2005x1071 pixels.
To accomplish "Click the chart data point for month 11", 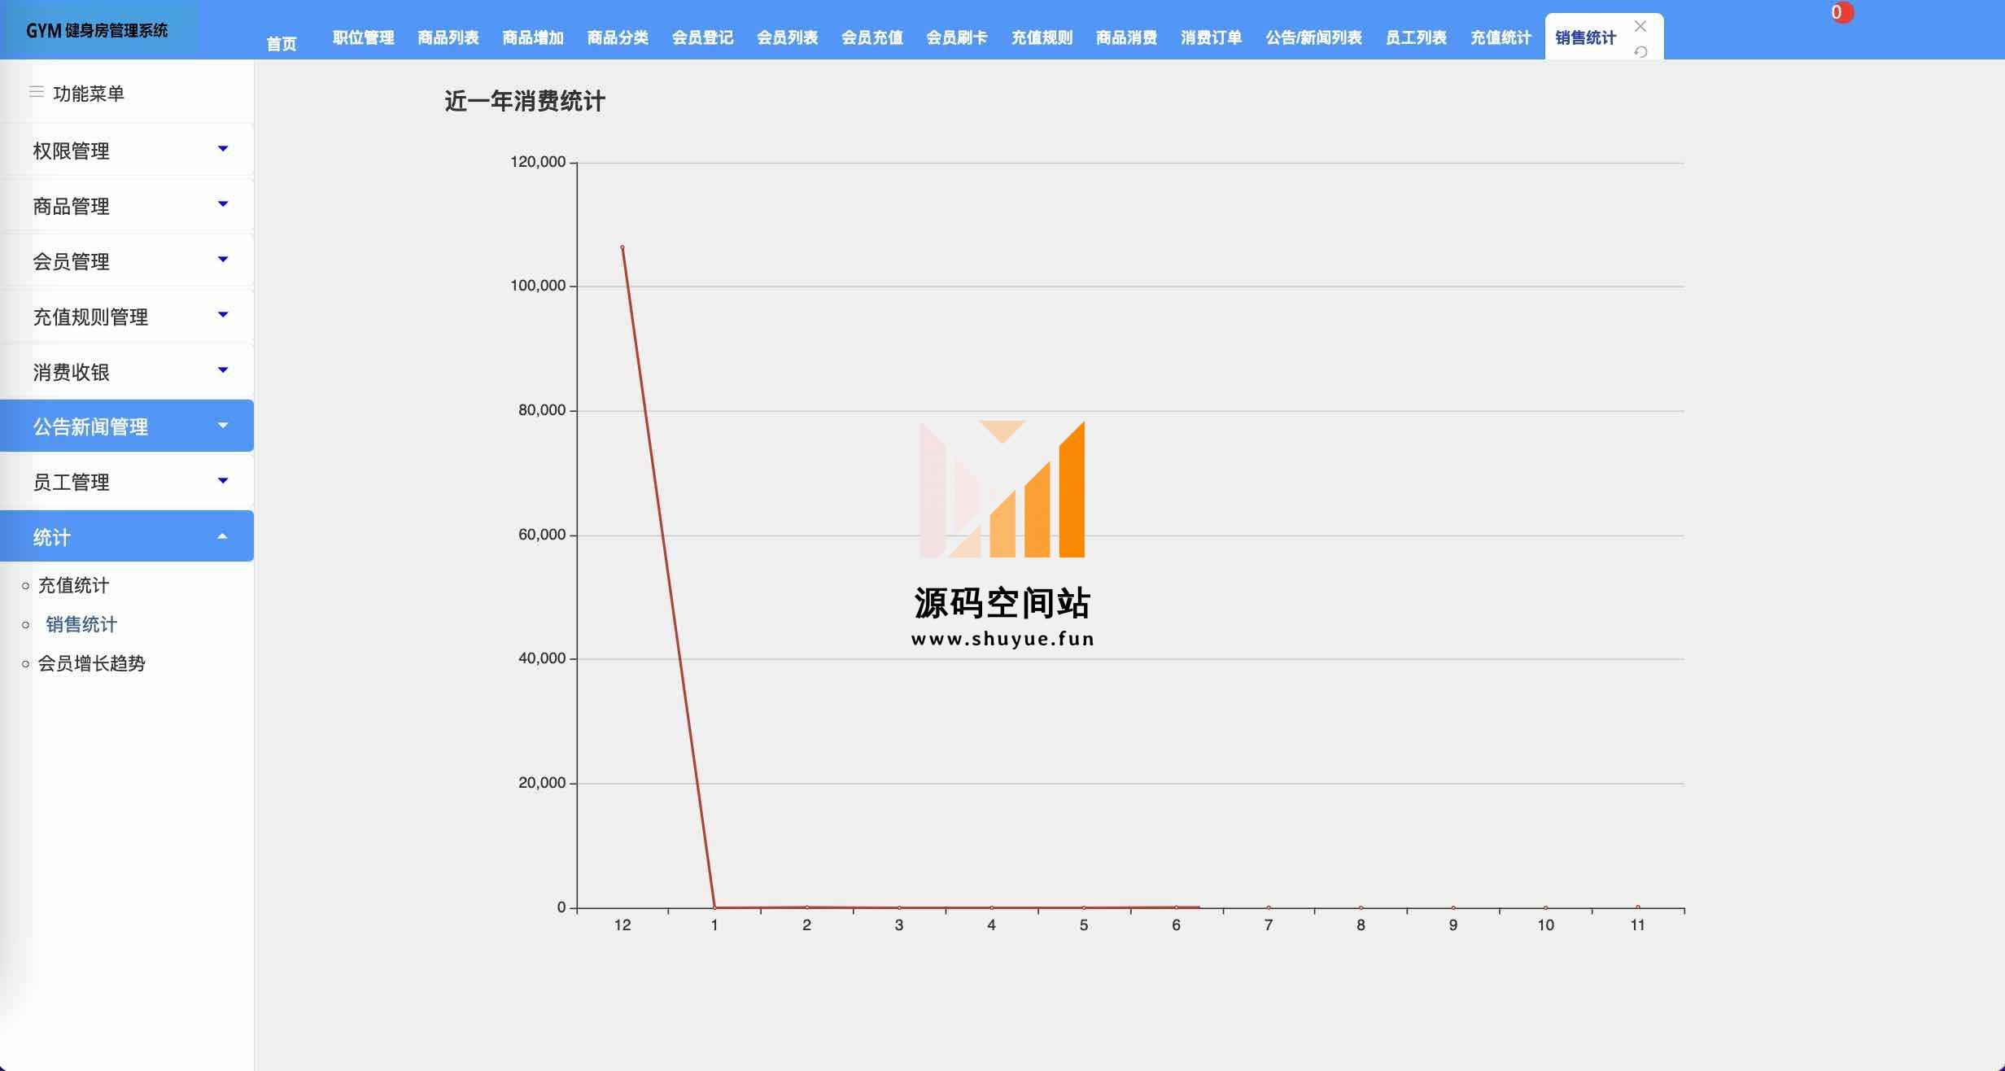I will [x=1638, y=907].
